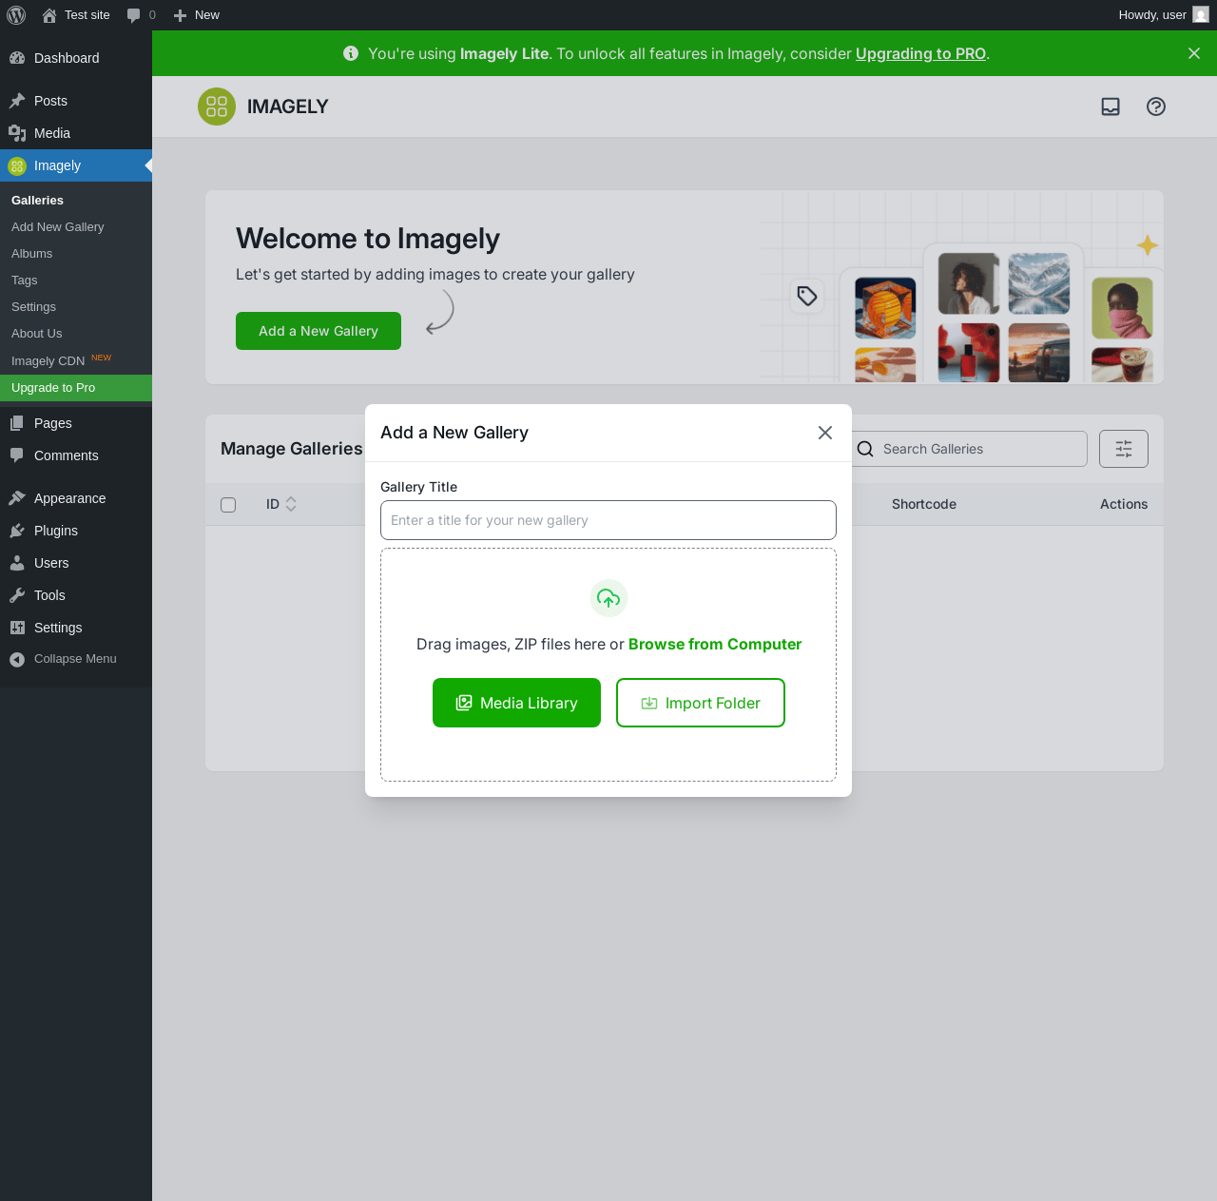This screenshot has height=1201, width=1217.
Task: Click the Media icon in sidebar
Action: pos(17,133)
